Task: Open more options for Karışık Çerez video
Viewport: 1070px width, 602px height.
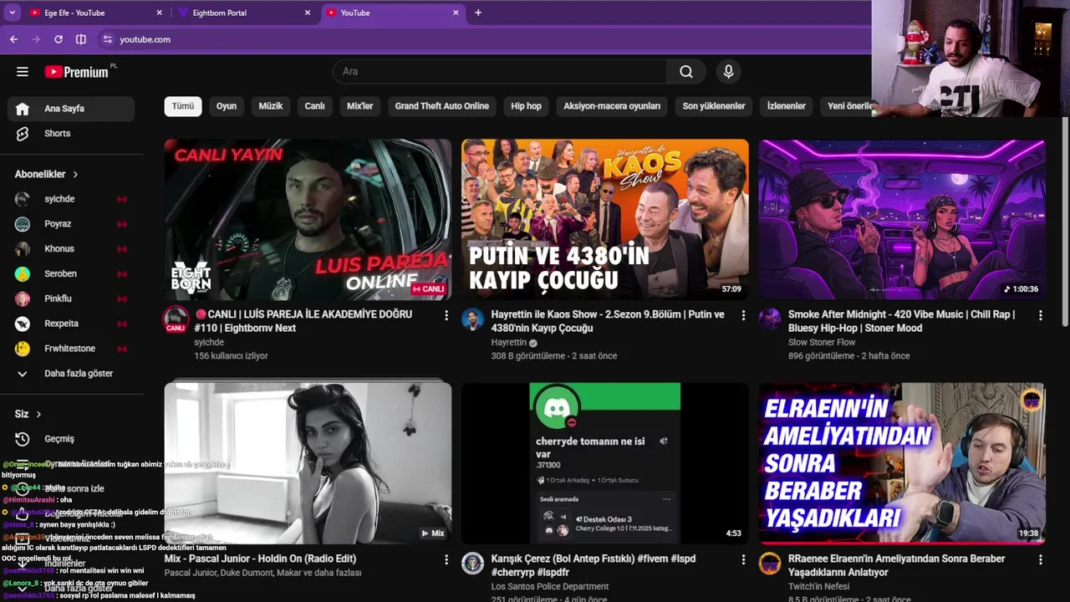Action: (x=743, y=559)
